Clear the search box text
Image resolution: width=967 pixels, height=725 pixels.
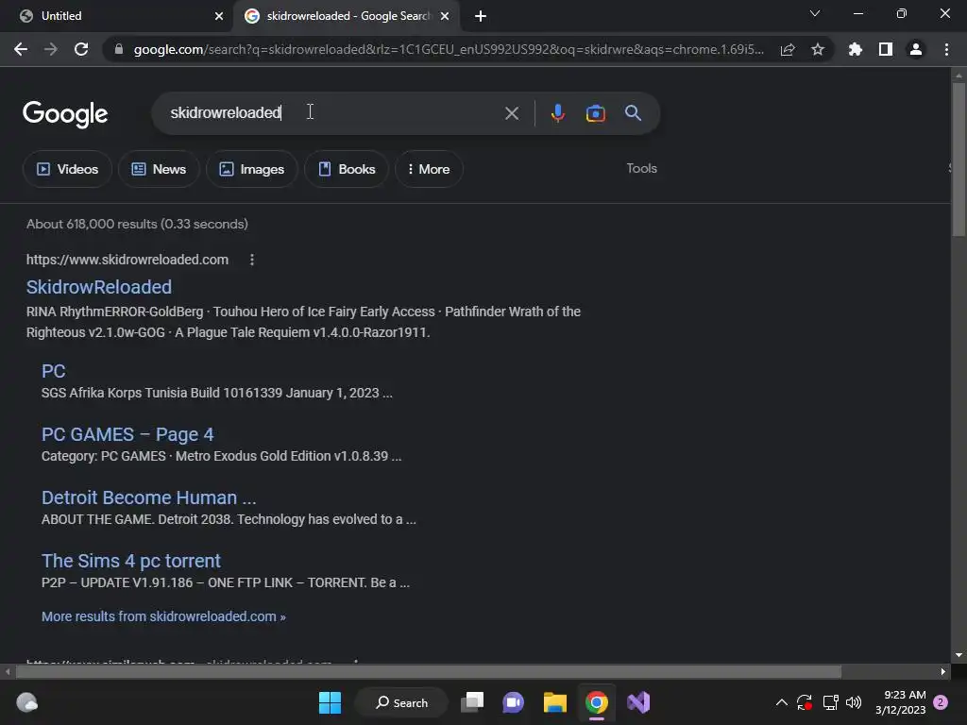point(511,113)
